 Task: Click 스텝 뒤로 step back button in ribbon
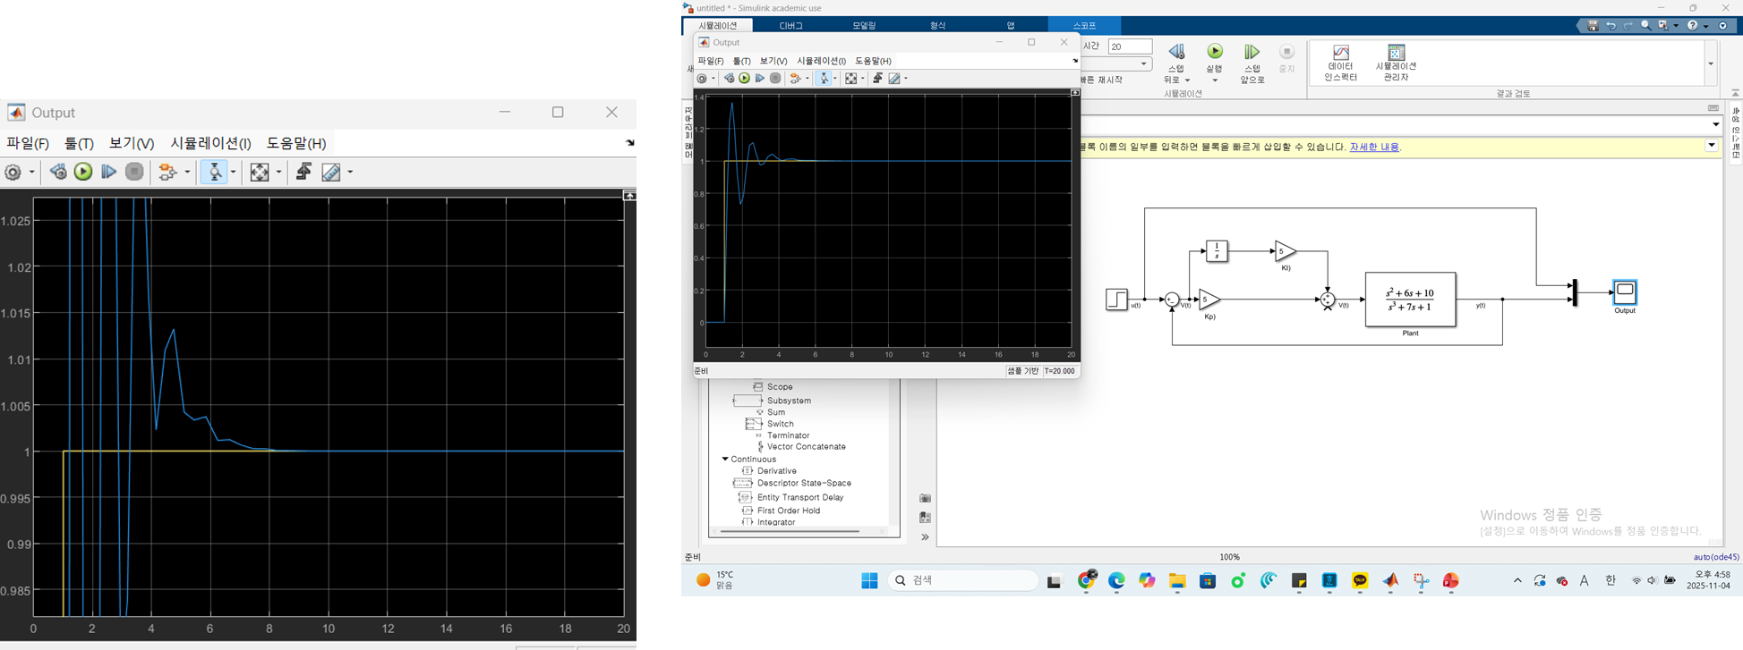1176,63
